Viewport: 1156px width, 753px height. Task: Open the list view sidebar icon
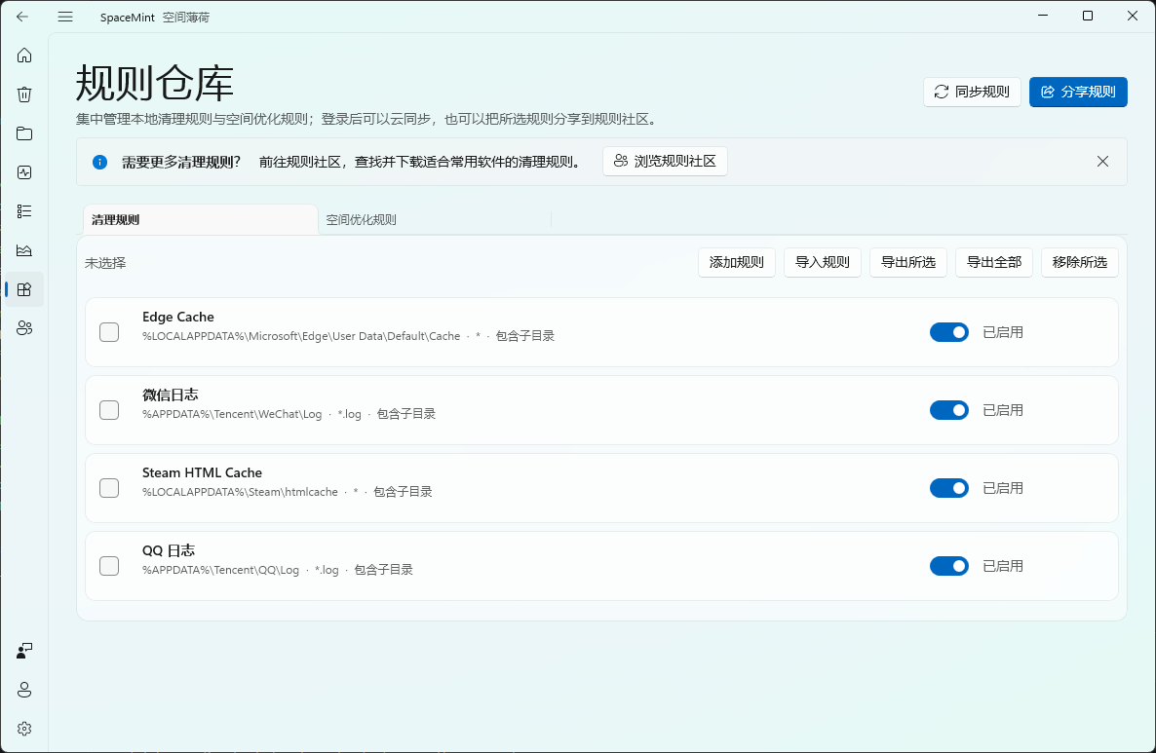24,211
